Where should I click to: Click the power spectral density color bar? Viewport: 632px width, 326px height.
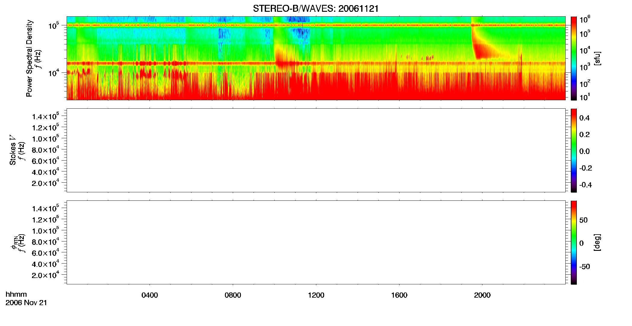click(x=574, y=58)
